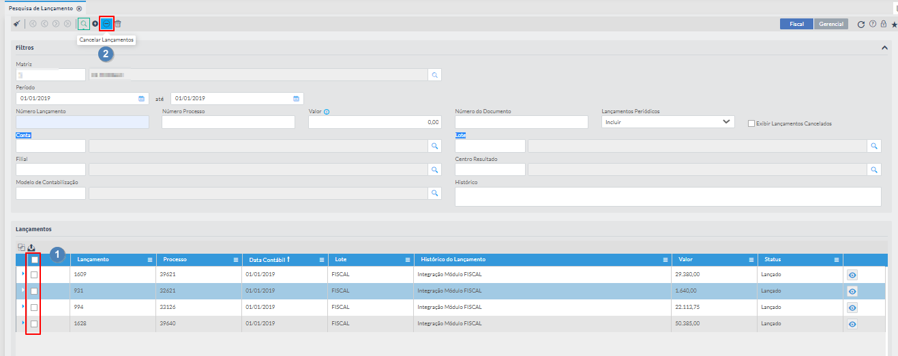
Task: Go to next record navigation arrow
Action: tap(56, 24)
